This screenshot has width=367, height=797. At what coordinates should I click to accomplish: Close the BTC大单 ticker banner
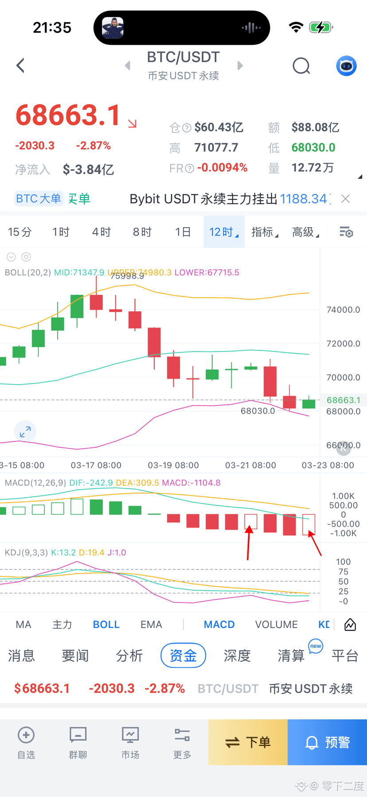point(346,199)
